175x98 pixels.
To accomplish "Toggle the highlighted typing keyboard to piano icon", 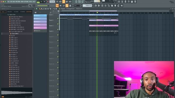I will tap(57, 5).
